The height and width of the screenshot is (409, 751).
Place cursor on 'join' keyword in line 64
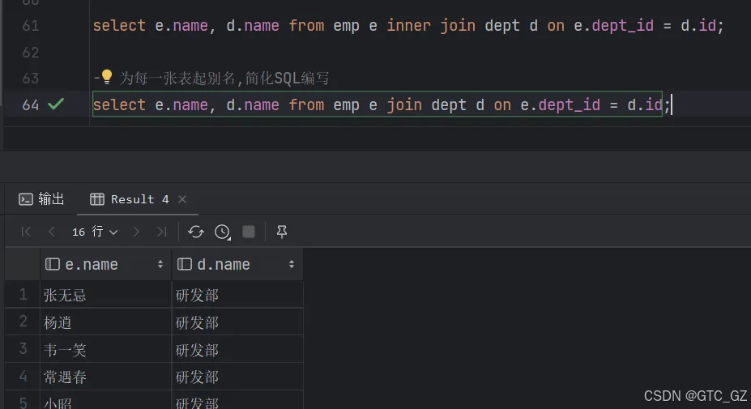[x=404, y=104]
